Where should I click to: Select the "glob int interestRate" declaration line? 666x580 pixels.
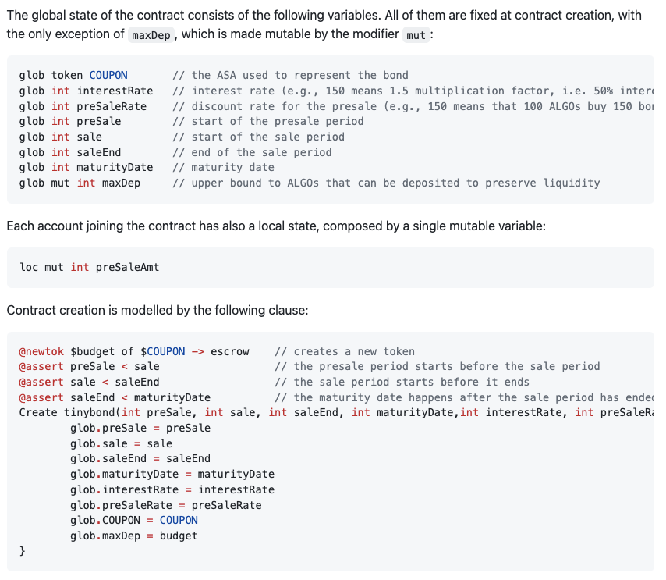86,91
